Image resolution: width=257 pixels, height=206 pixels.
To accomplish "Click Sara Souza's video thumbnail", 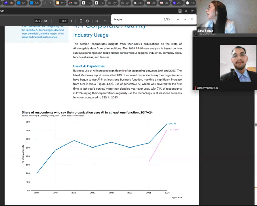I will pos(227,17).
